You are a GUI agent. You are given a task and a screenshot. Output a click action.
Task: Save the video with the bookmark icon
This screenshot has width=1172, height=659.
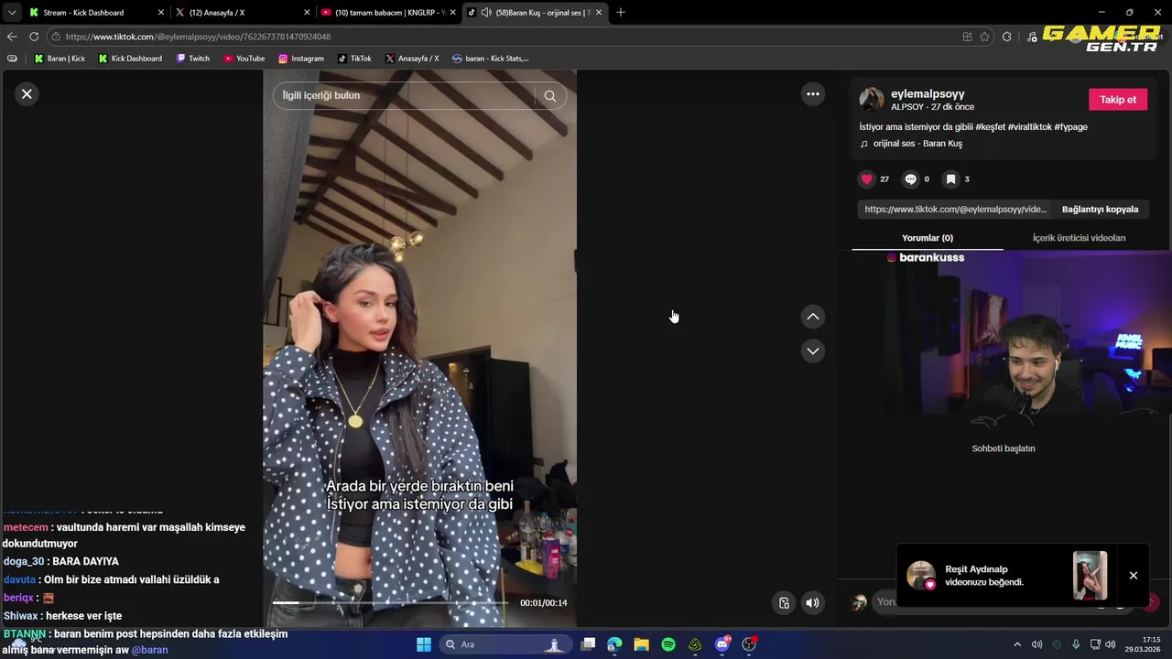(x=950, y=179)
